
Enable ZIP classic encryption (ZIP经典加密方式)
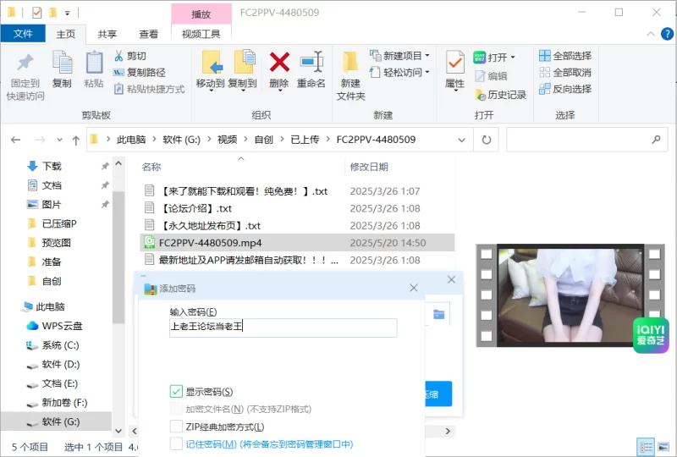(x=176, y=427)
